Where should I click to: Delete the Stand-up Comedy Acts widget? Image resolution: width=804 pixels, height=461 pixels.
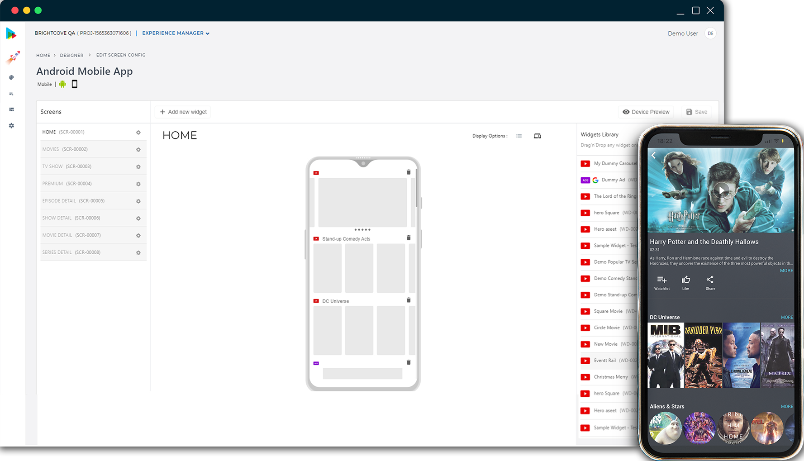coord(409,238)
